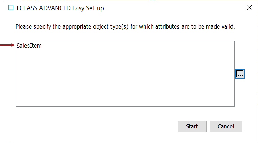The height and width of the screenshot is (143, 258).
Task: Choose object types via the ellipsis picker button
Action: (240, 74)
